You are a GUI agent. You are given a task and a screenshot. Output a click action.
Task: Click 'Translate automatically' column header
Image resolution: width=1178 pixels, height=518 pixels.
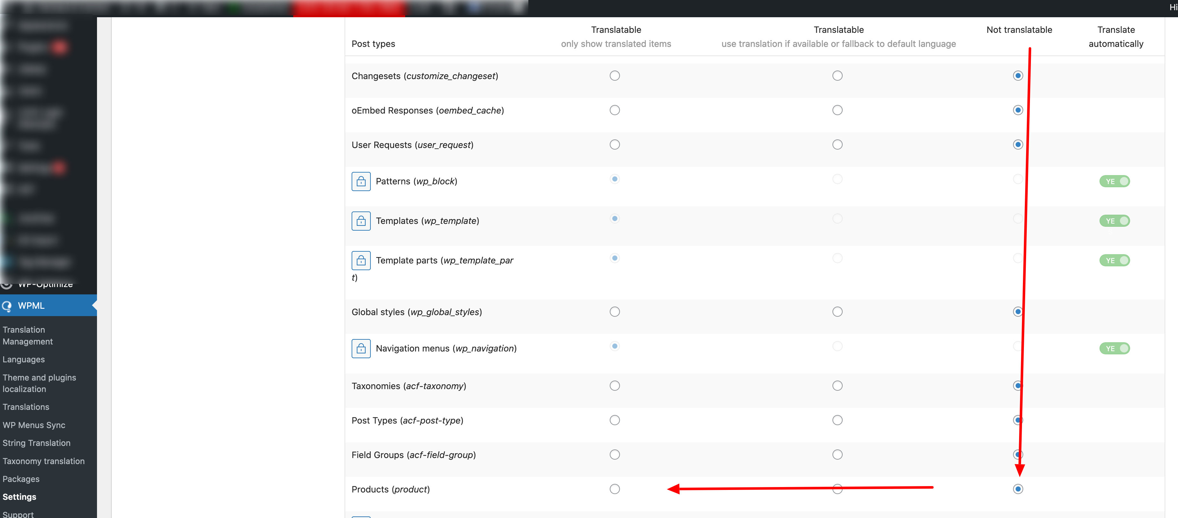[x=1116, y=37]
